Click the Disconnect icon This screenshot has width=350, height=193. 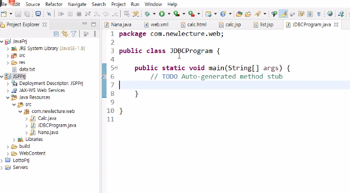coord(88,14)
